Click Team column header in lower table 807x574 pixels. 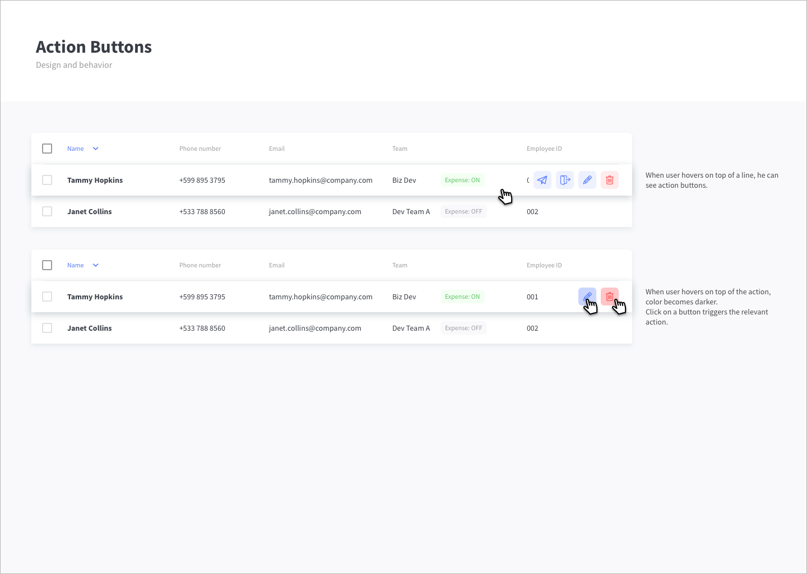tap(400, 265)
